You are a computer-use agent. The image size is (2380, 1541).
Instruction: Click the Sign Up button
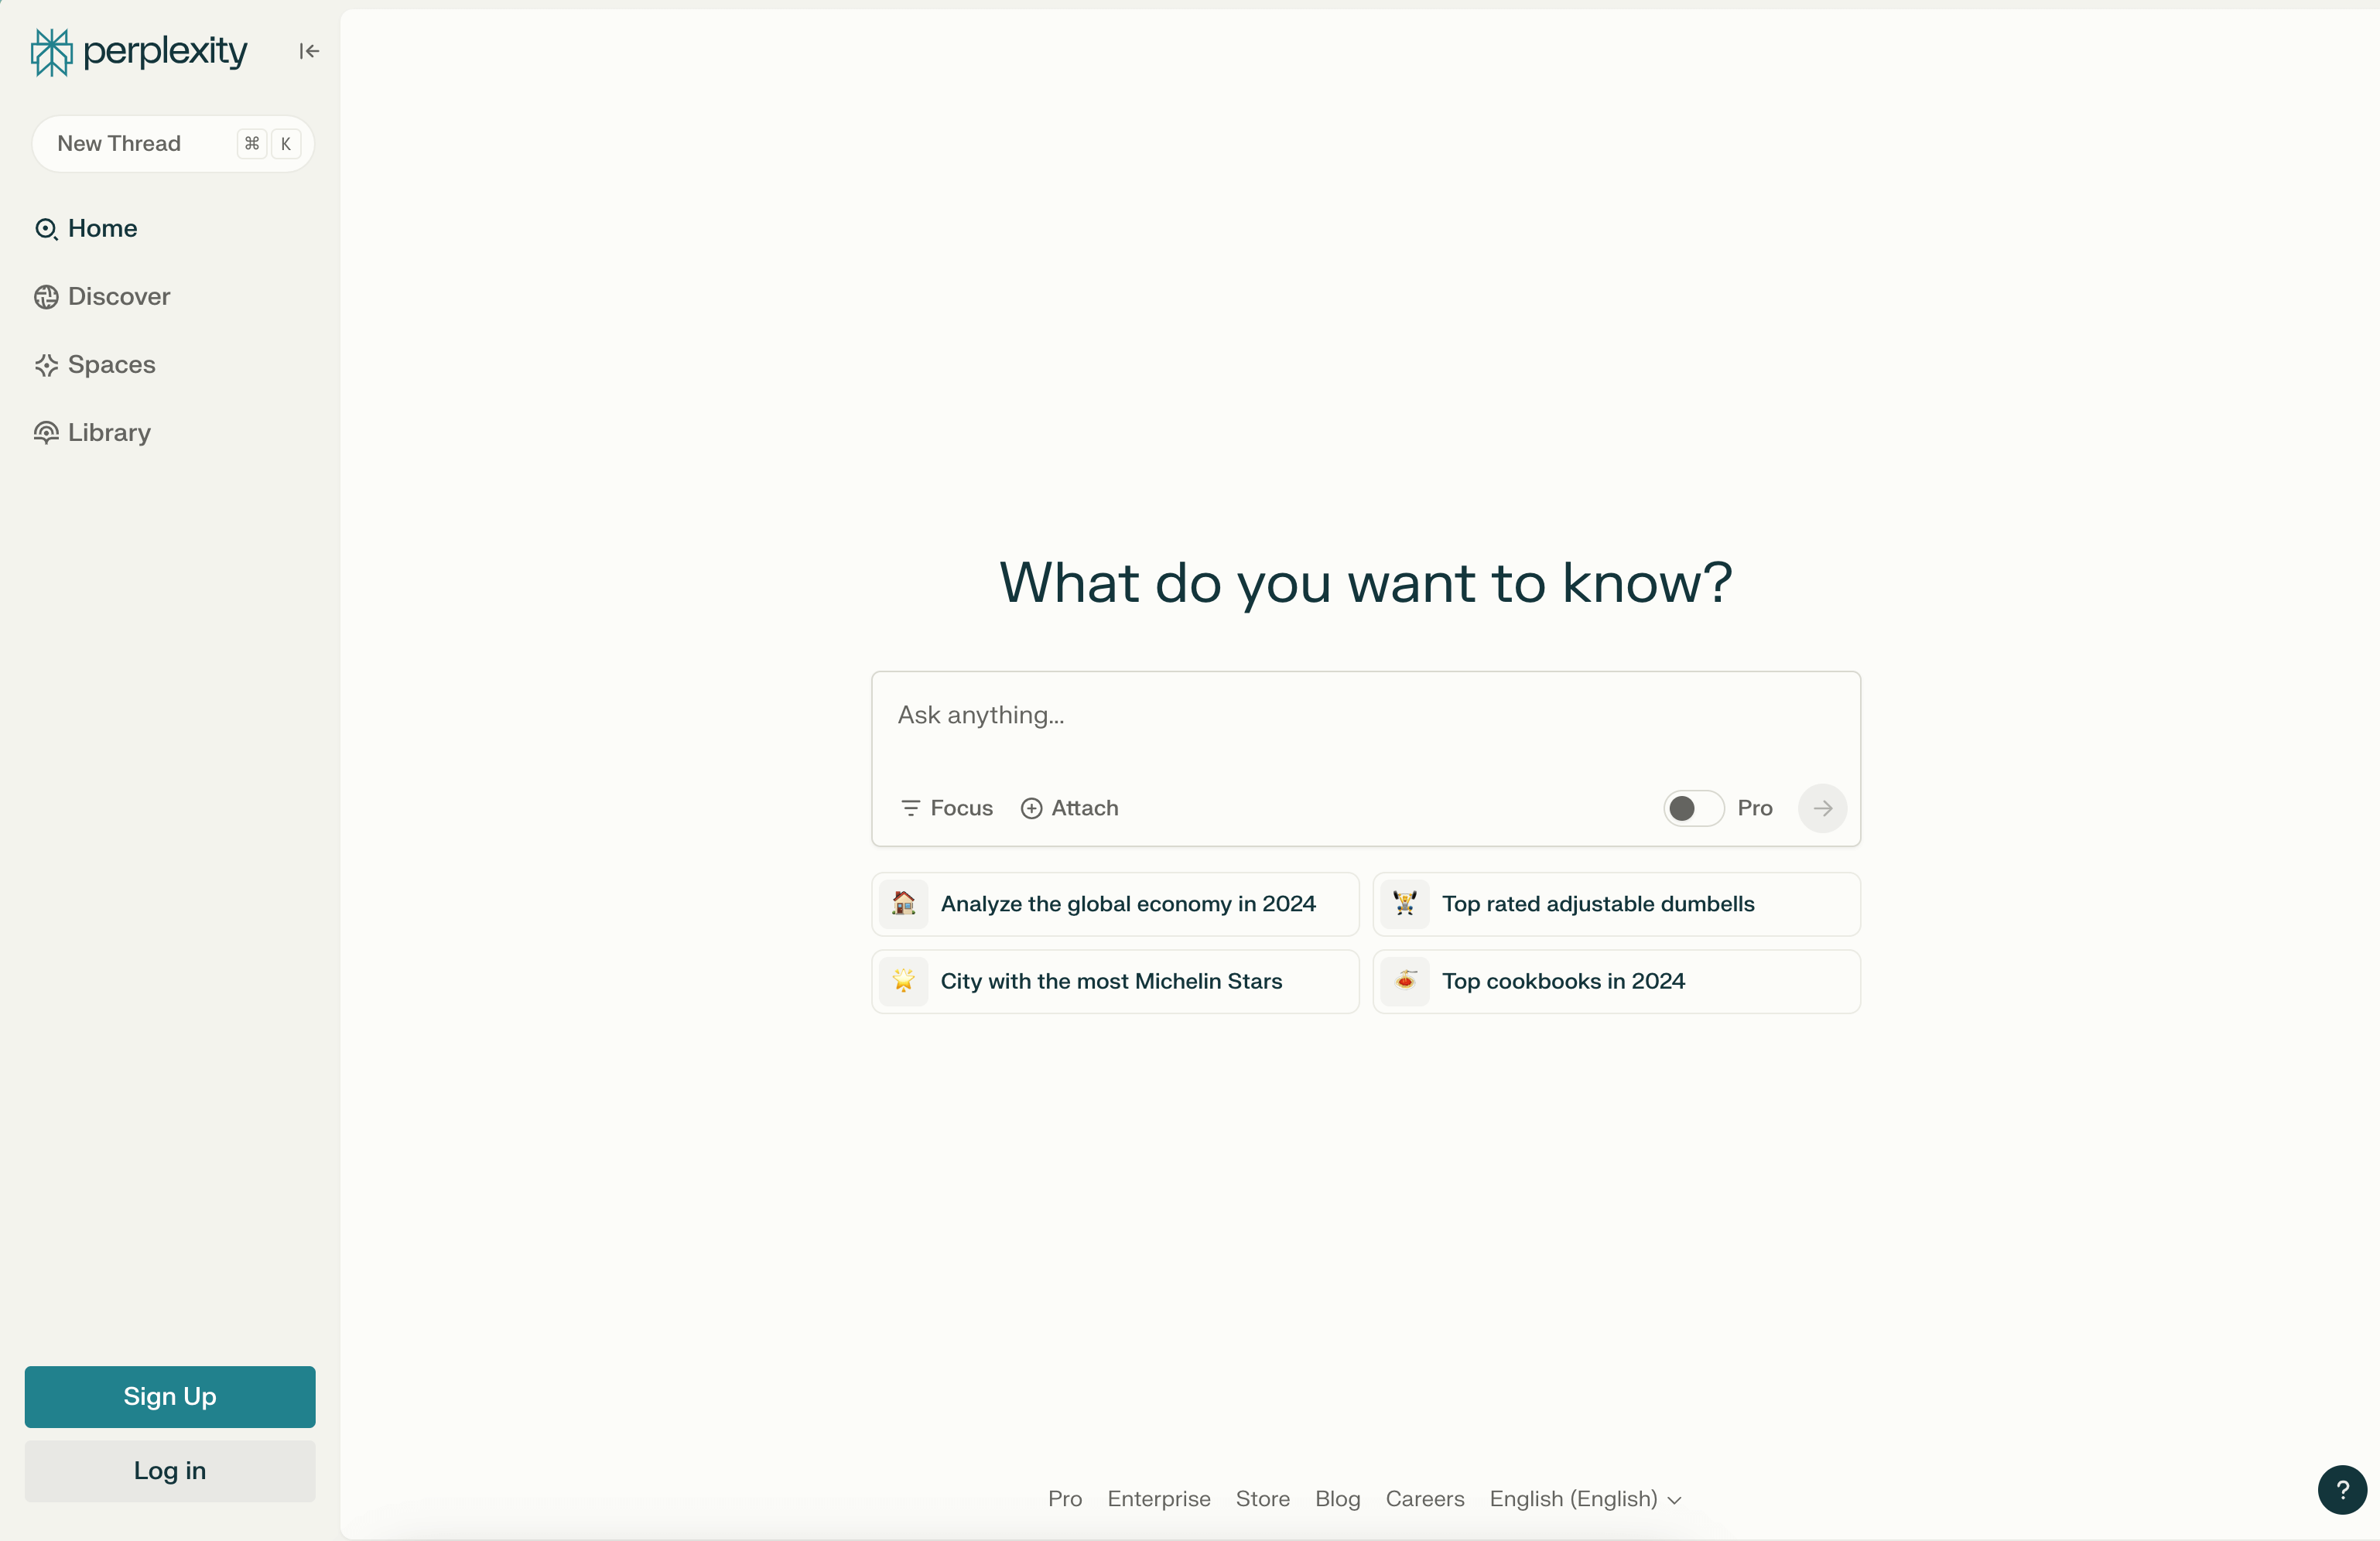click(x=170, y=1396)
